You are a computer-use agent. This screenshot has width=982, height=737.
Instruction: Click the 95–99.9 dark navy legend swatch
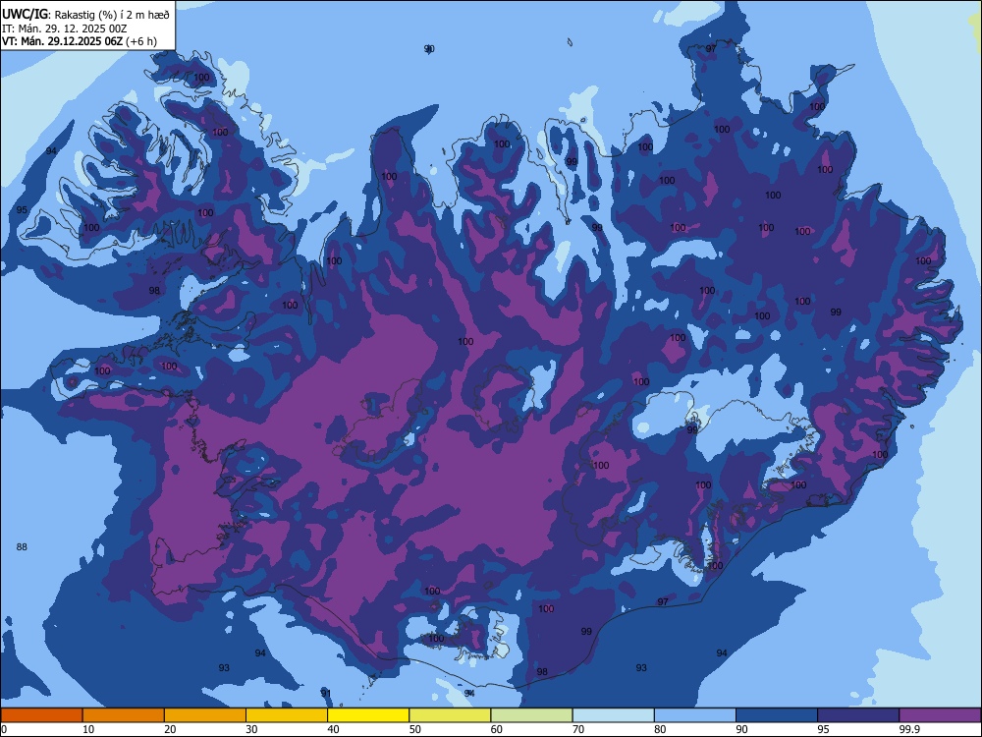coord(858,715)
